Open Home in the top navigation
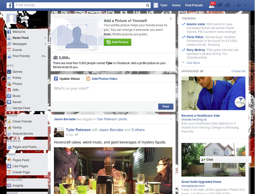Viewport: 258px width, 194px height. [x=176, y=5]
